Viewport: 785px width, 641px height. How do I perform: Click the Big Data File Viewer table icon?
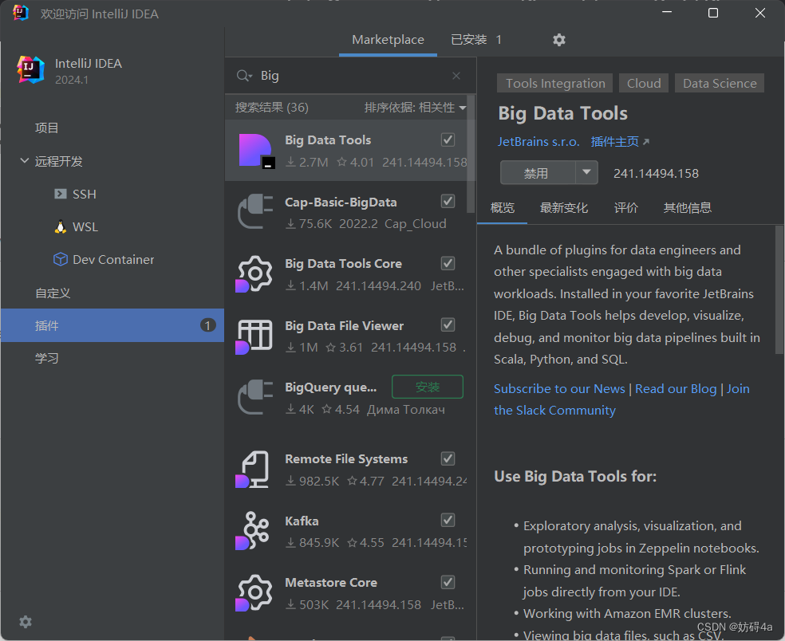click(254, 336)
